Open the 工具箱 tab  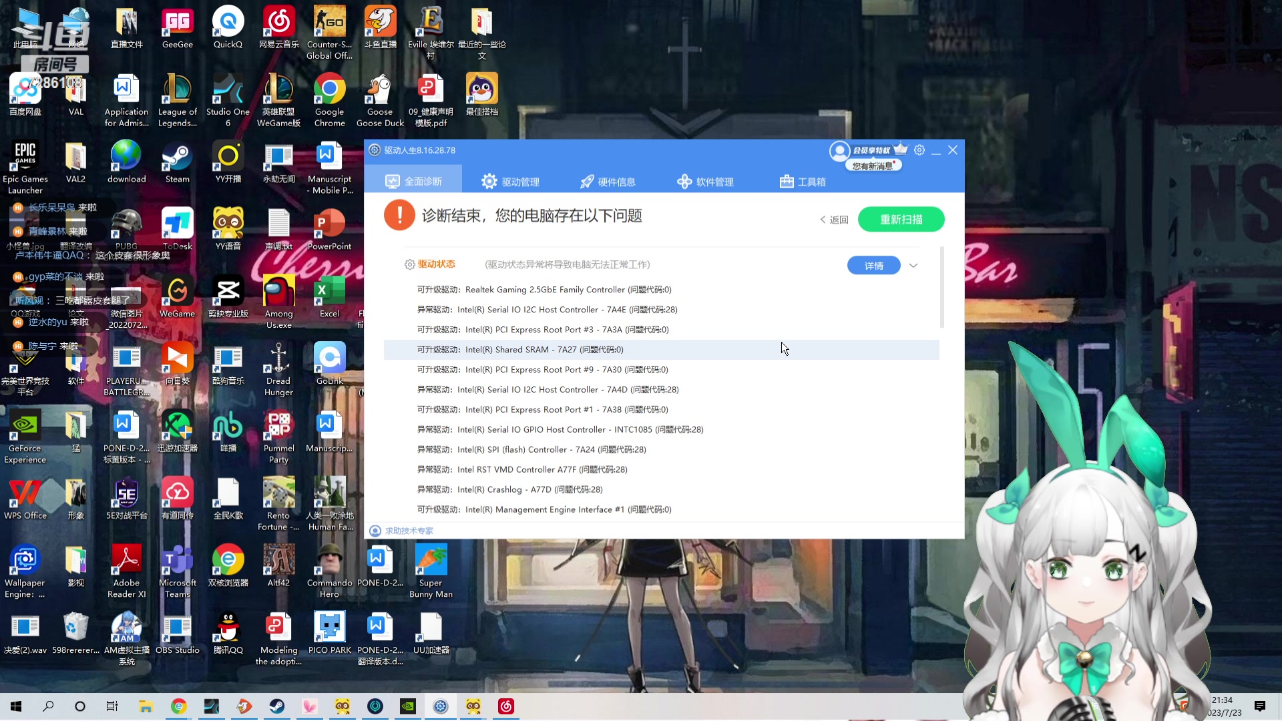coord(803,182)
